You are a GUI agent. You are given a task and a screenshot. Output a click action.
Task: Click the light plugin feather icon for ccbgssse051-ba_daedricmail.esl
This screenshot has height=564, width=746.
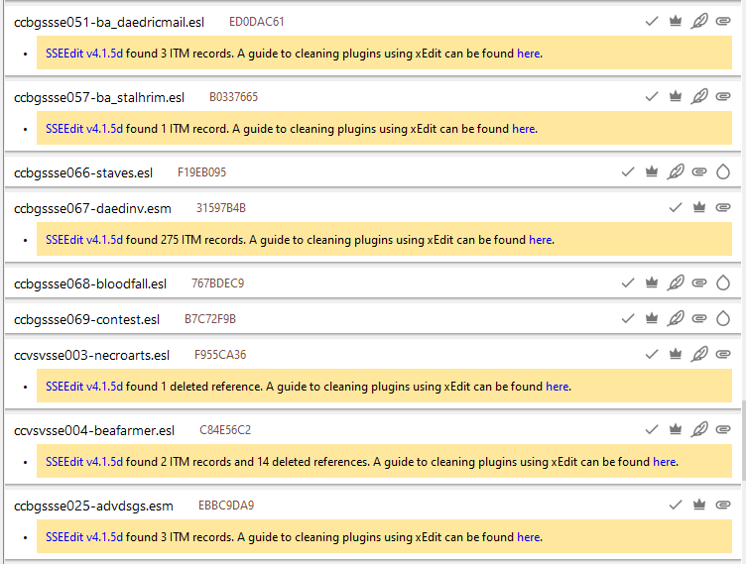coord(699,21)
